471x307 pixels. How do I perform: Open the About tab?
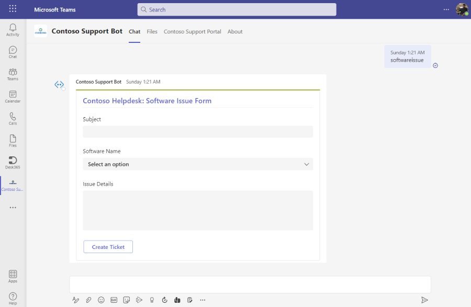pos(235,31)
